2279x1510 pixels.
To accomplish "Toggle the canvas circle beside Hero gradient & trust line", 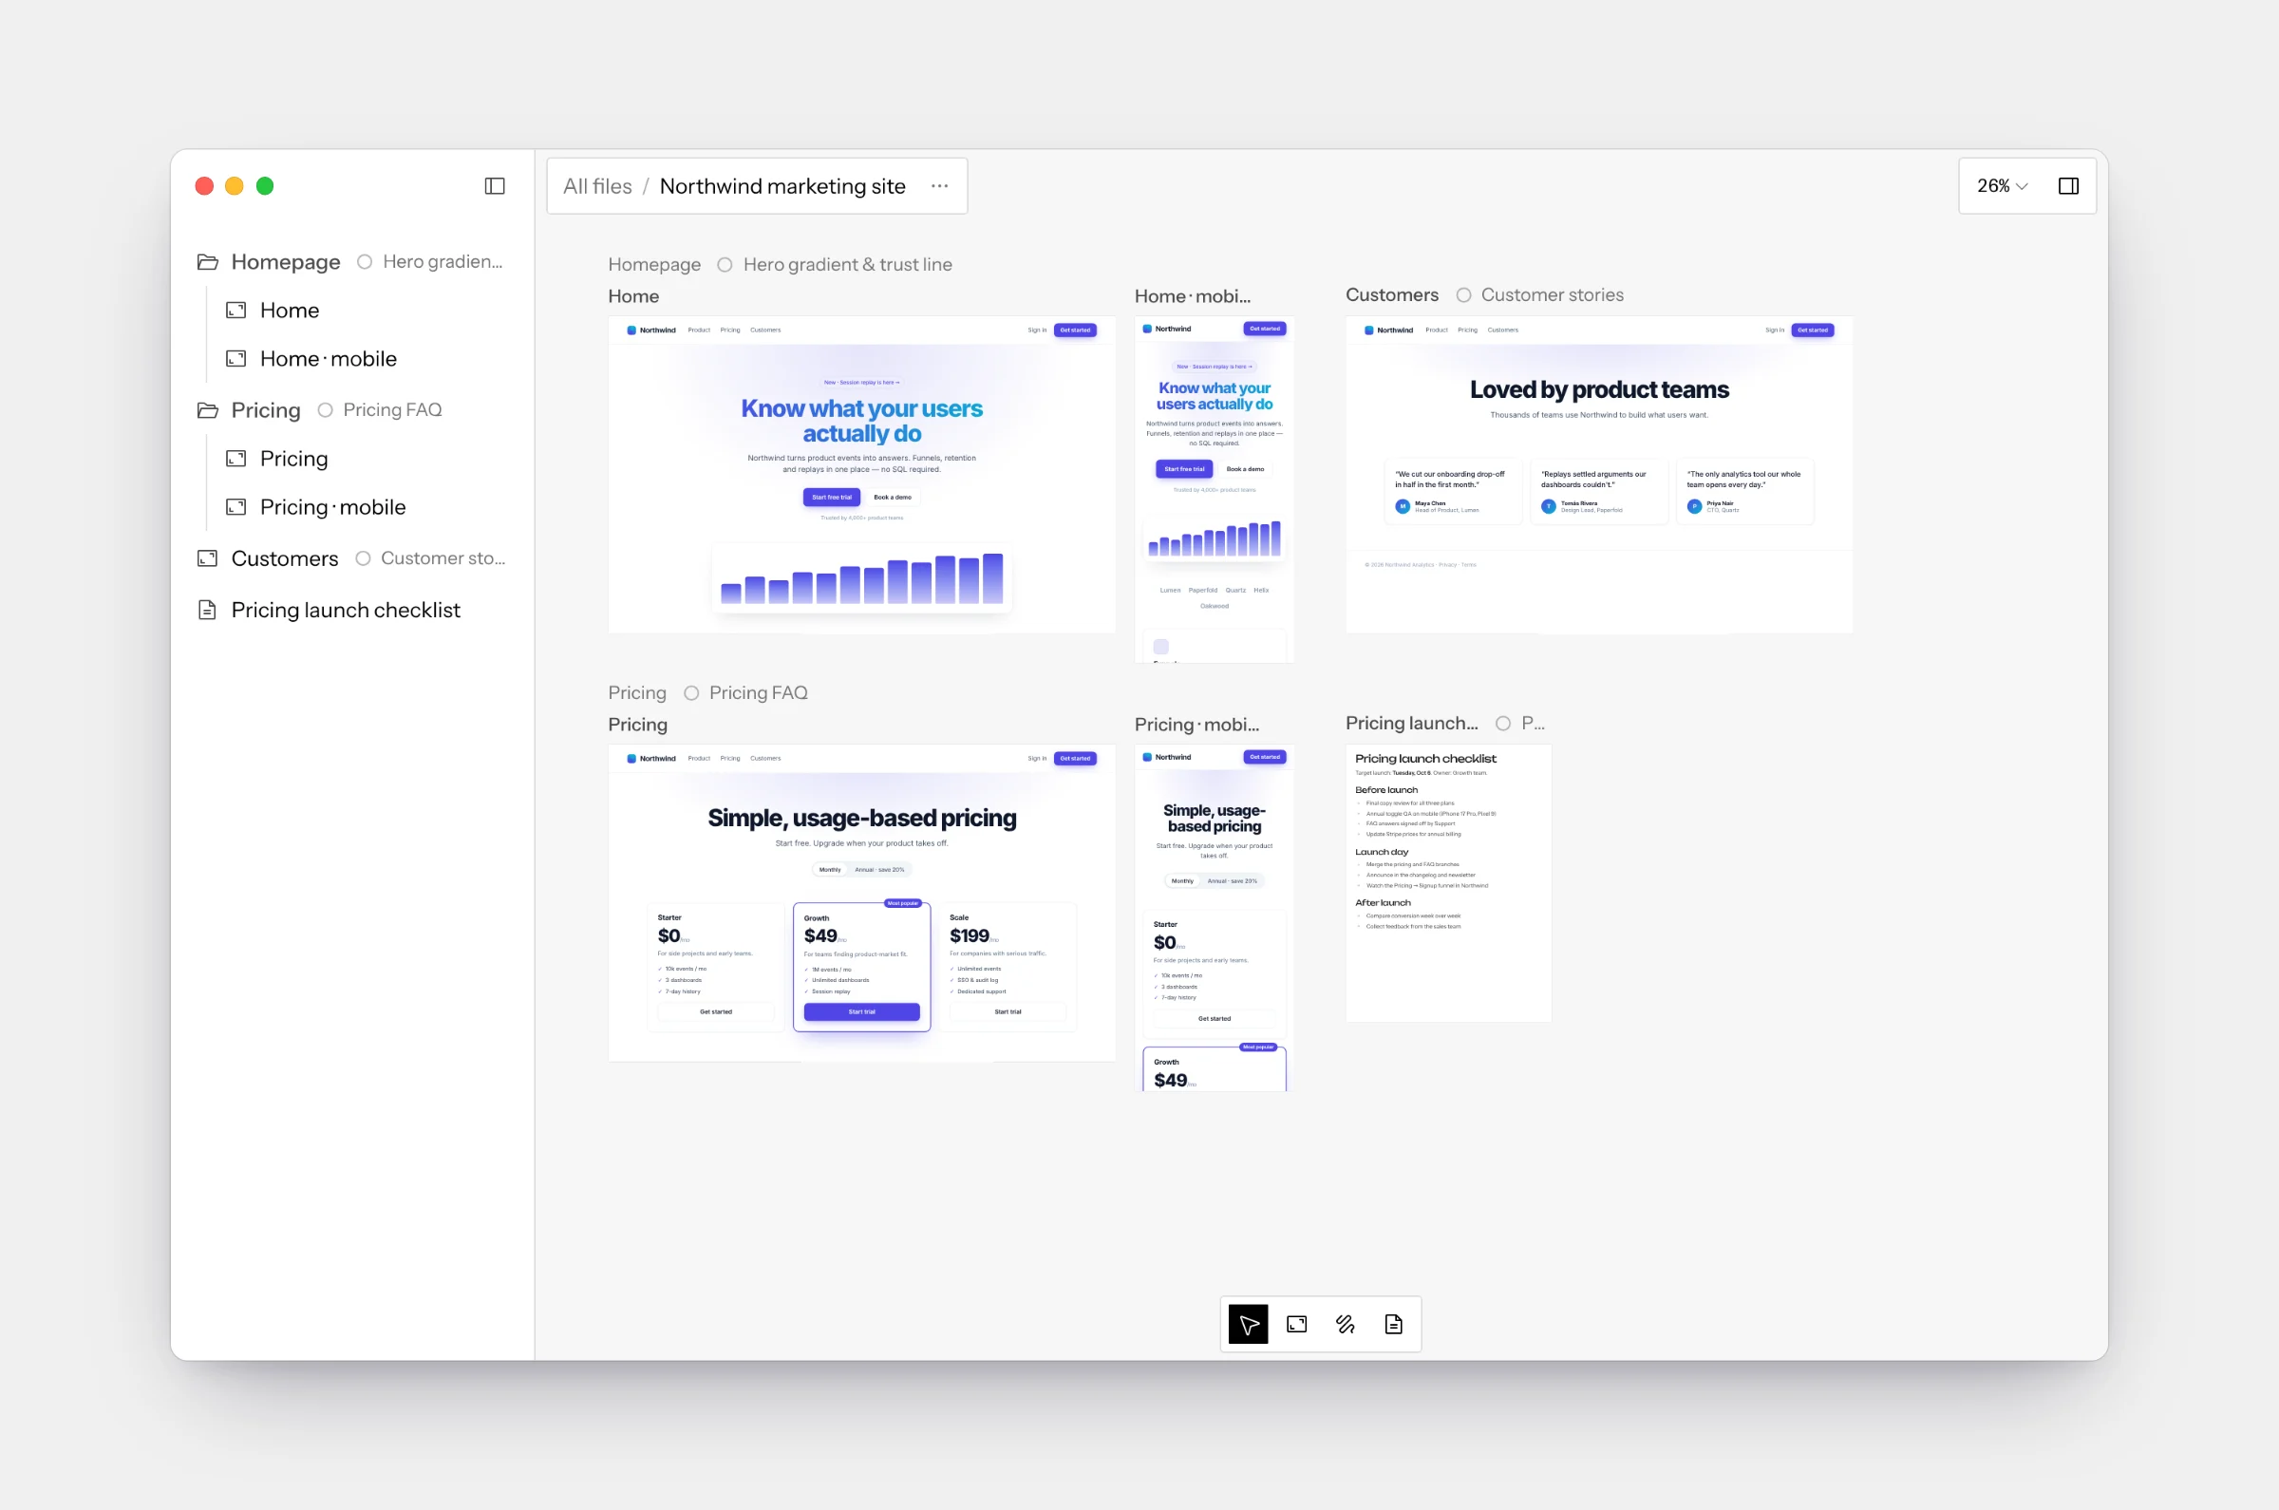I will 725,265.
